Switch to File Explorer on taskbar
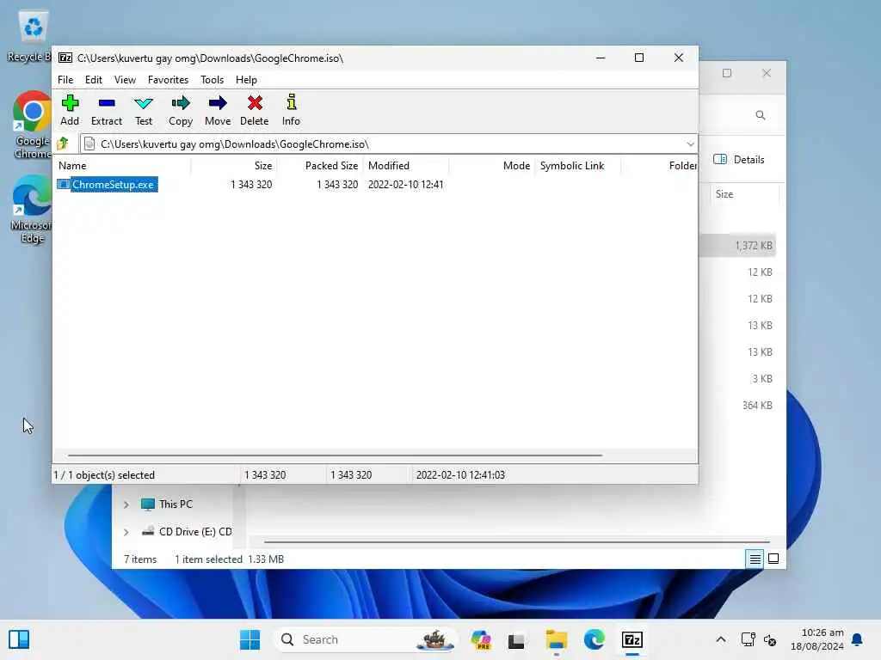 557,639
